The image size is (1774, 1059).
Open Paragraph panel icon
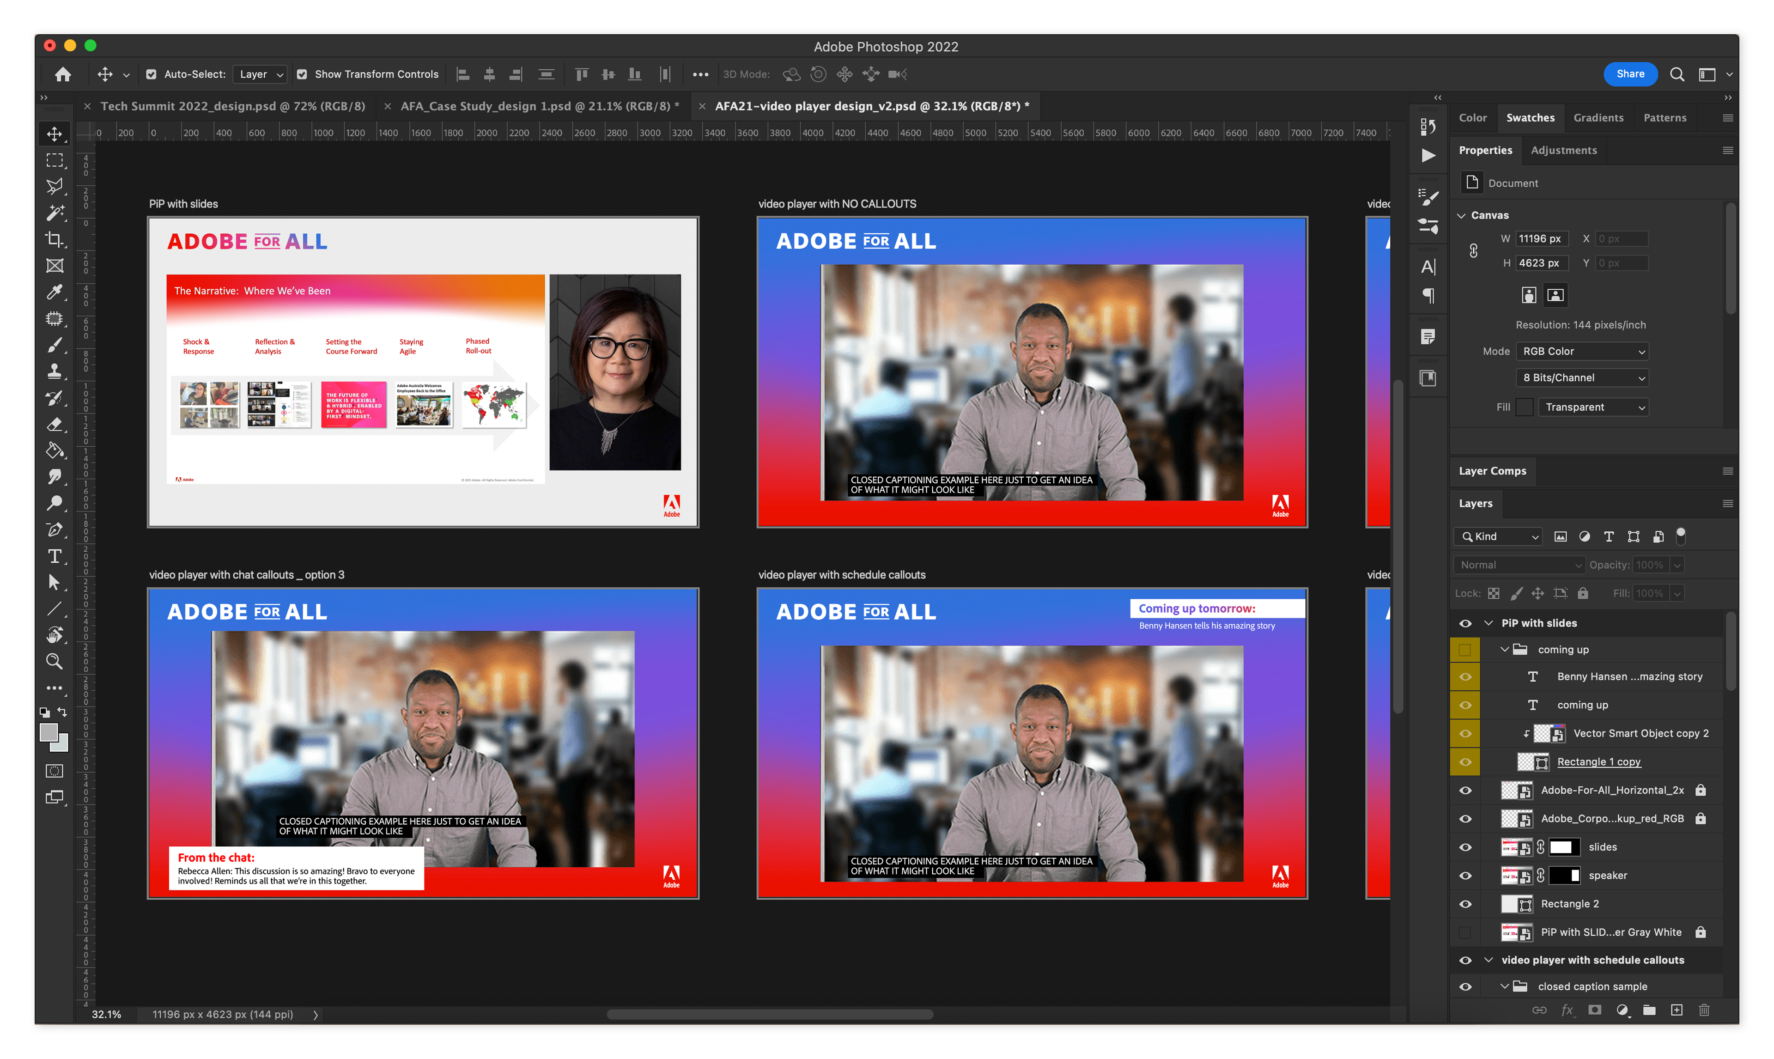[x=1428, y=295]
